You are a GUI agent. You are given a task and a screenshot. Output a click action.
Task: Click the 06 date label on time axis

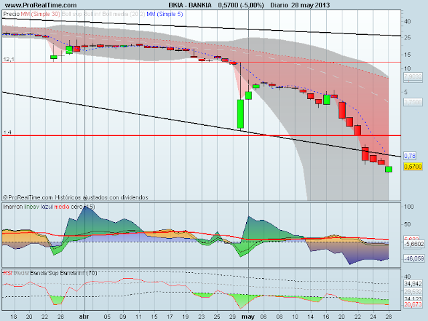click(263, 316)
